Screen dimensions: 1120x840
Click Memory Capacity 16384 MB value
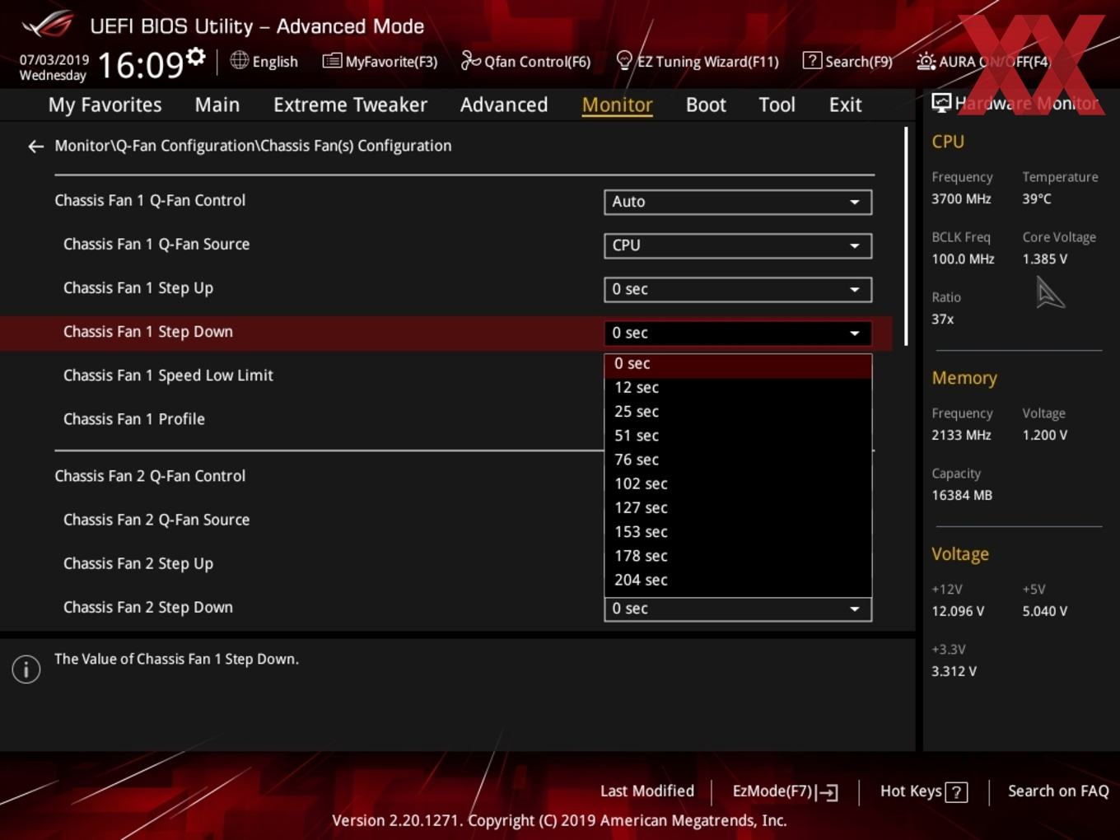(x=962, y=496)
